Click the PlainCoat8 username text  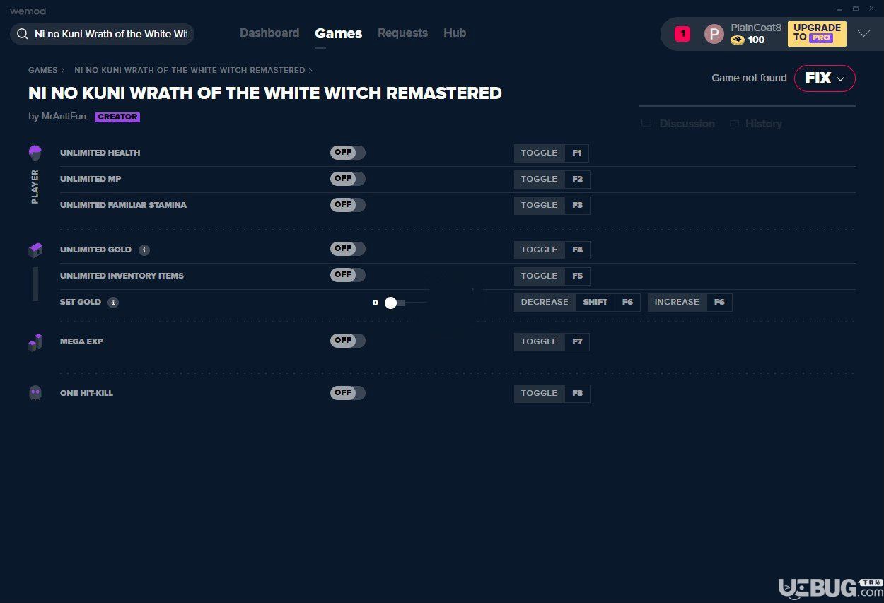[756, 28]
